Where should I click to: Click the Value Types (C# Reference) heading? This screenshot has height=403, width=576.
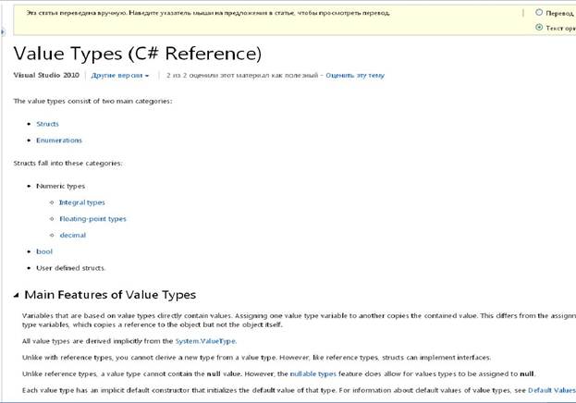(x=138, y=54)
